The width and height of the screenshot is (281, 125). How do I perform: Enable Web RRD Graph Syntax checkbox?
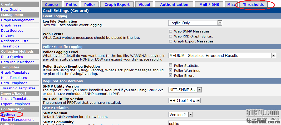pos(171,36)
